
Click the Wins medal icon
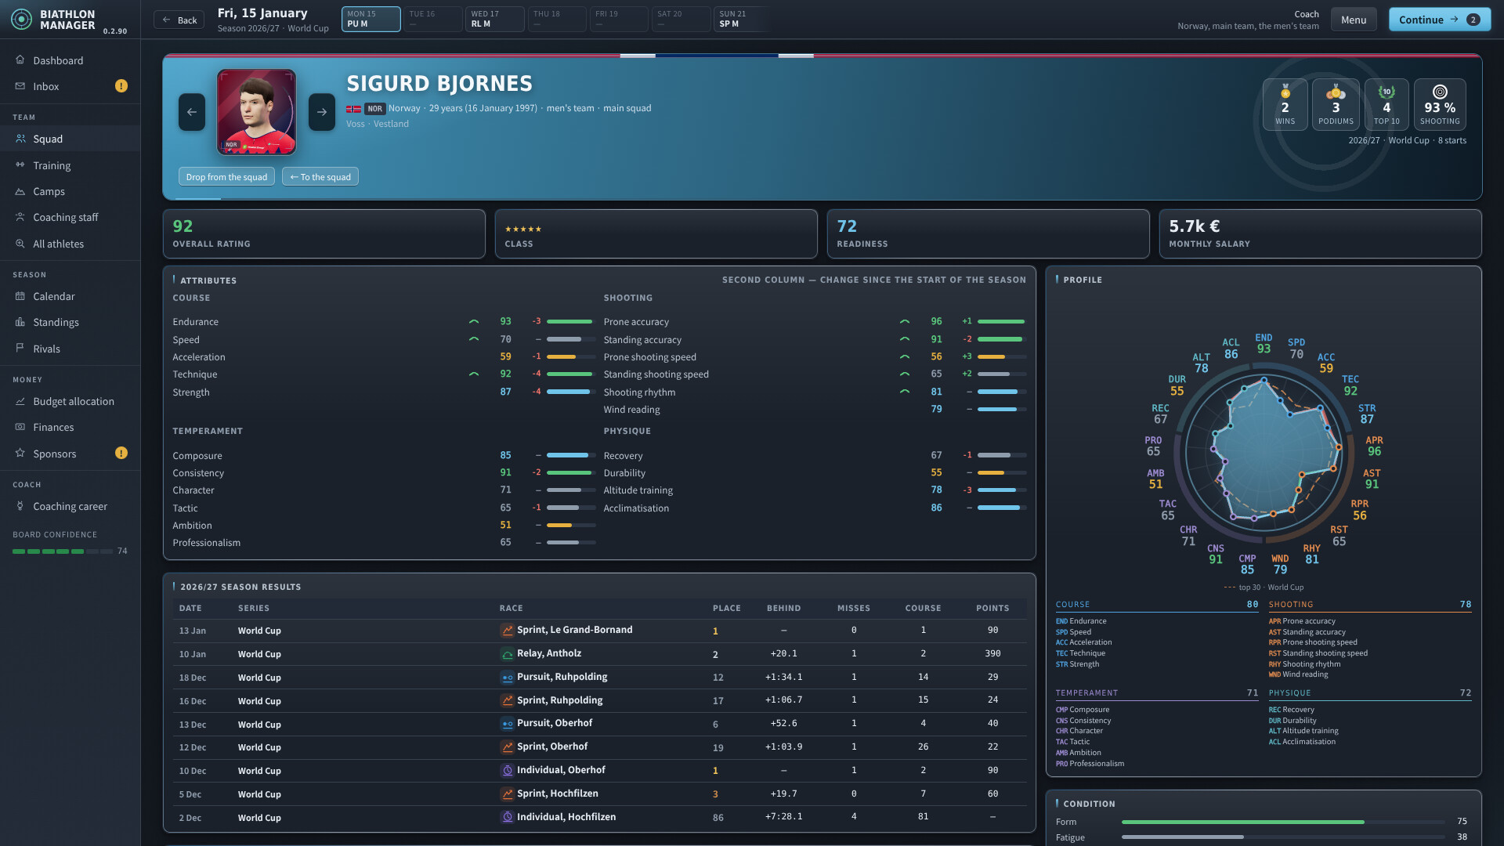(1285, 92)
